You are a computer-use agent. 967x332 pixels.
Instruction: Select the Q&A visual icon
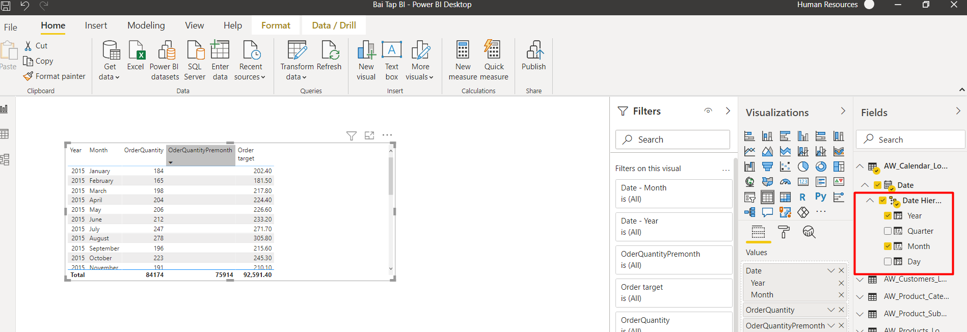tap(767, 212)
